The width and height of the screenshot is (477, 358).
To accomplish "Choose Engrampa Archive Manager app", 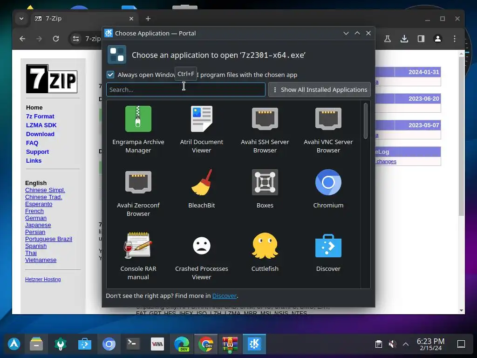I will (138, 130).
